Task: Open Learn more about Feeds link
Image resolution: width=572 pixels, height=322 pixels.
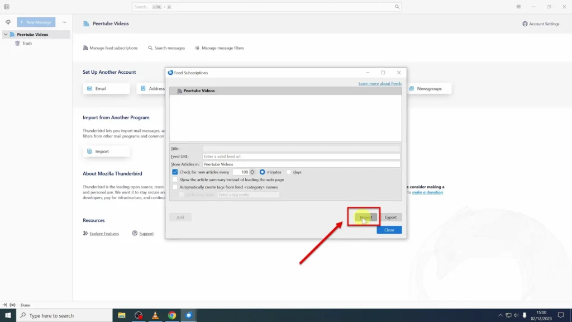Action: coord(380,84)
